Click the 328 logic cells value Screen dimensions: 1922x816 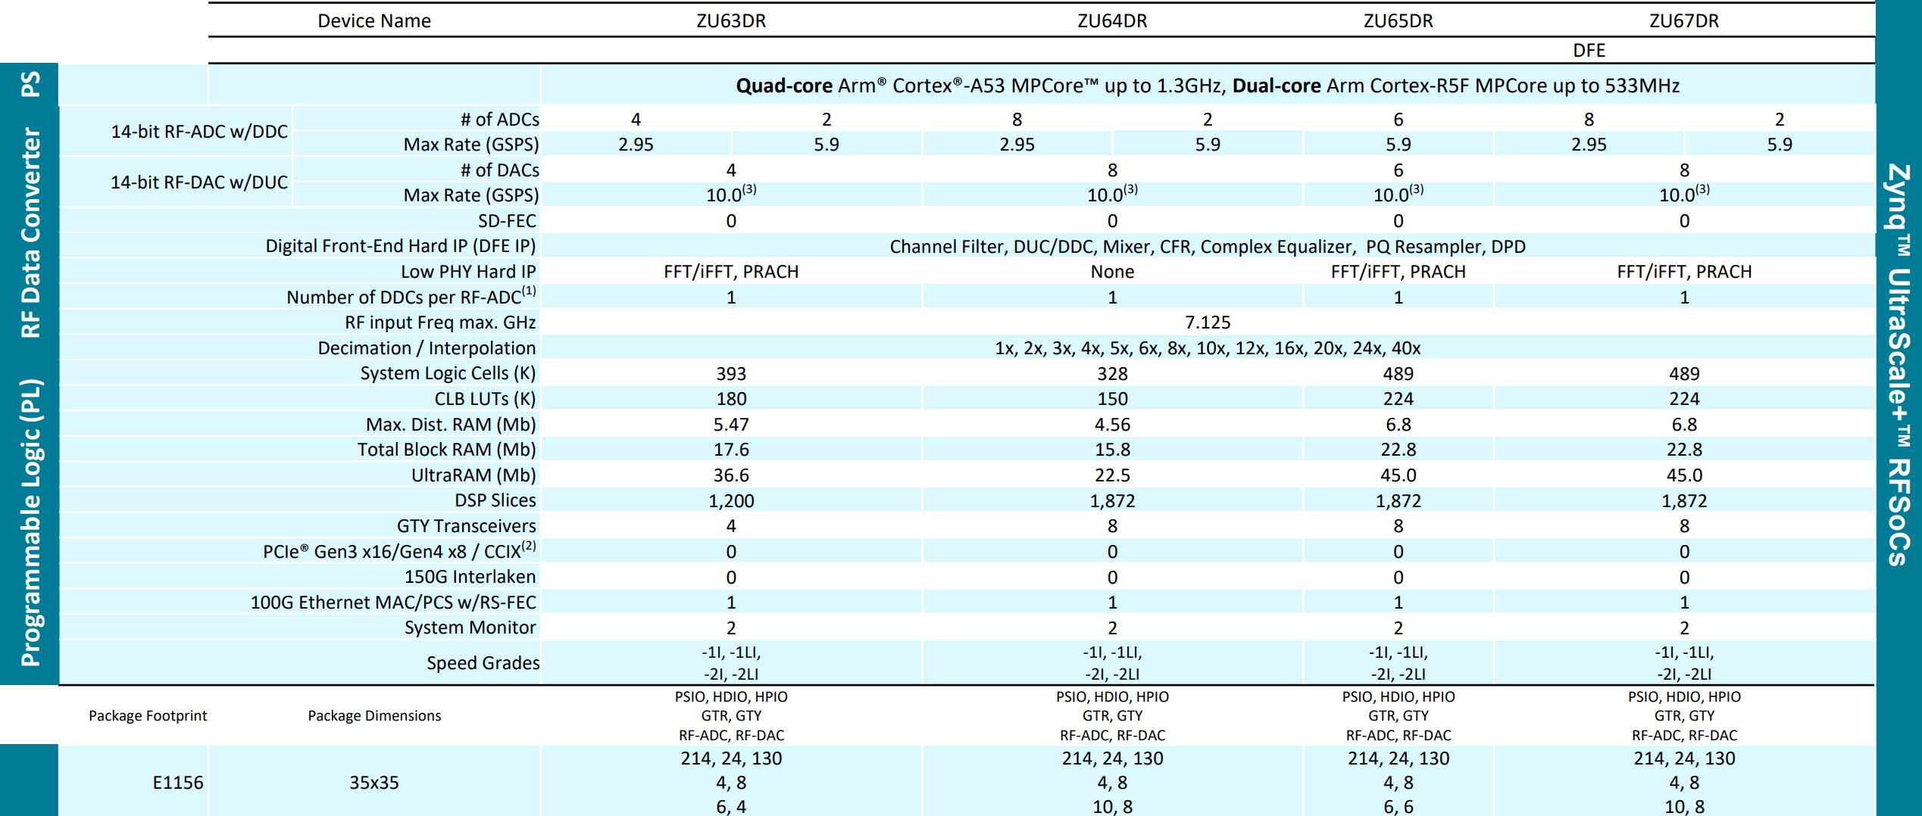coord(1112,374)
